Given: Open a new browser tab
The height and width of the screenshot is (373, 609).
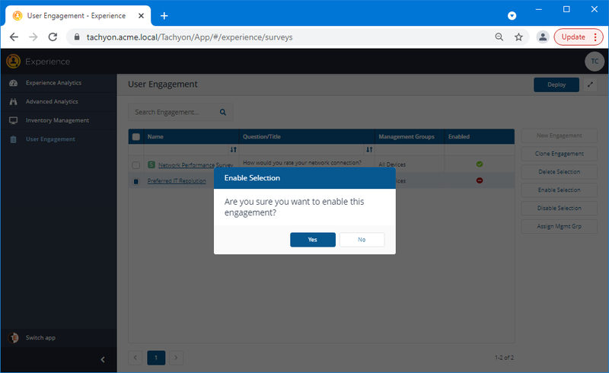Looking at the screenshot, I should point(164,16).
